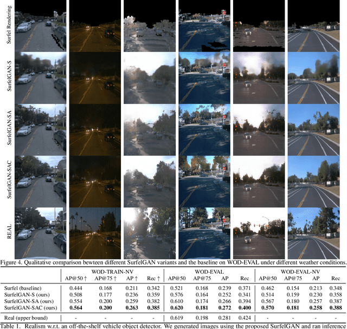The width and height of the screenshot is (347, 329).
Task: Click the rotated 'Surfel Rendering' row label
Action: pos(9,24)
